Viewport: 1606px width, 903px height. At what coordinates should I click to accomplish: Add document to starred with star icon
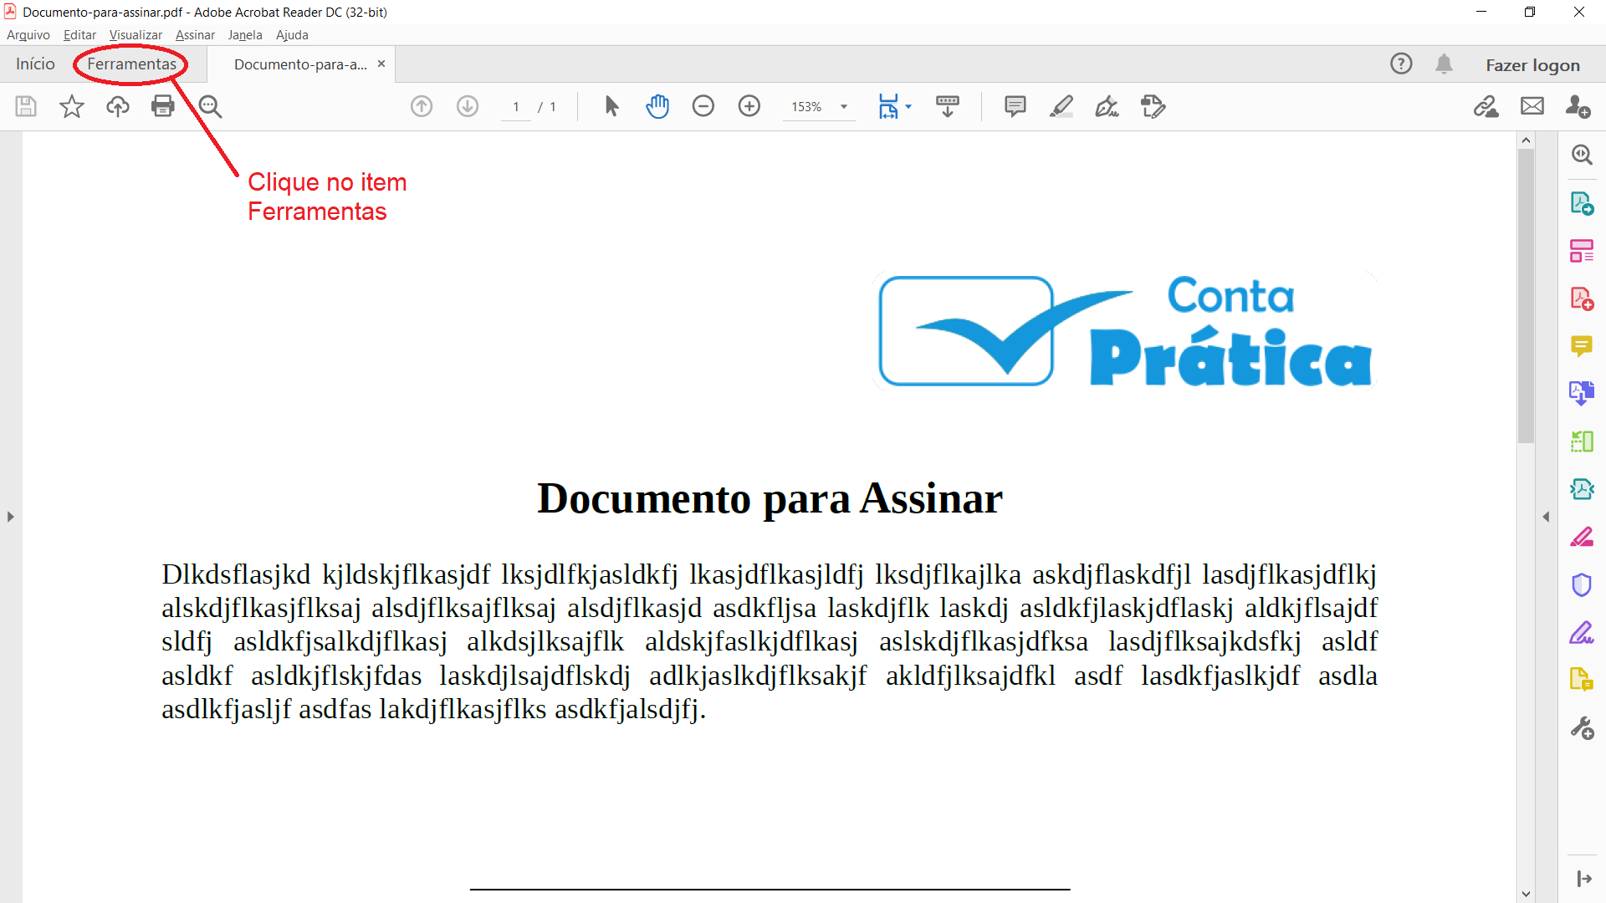[x=72, y=106]
